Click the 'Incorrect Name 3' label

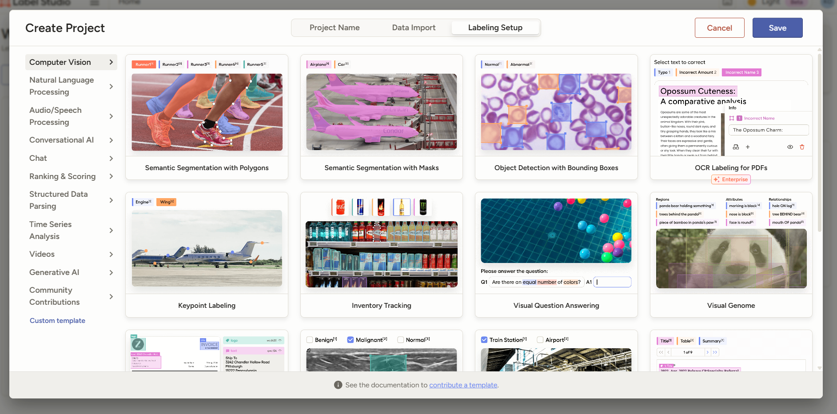tap(741, 72)
